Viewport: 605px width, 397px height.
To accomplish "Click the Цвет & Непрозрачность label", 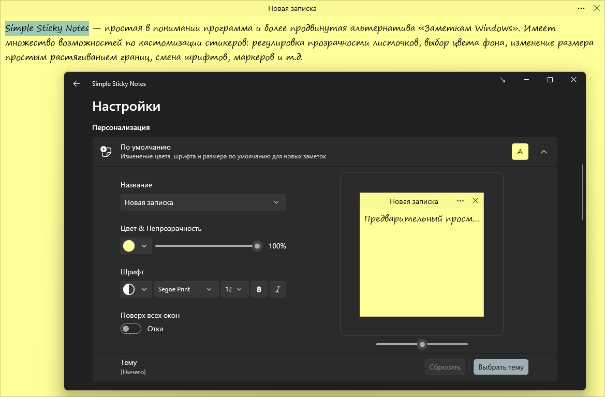I will (161, 228).
